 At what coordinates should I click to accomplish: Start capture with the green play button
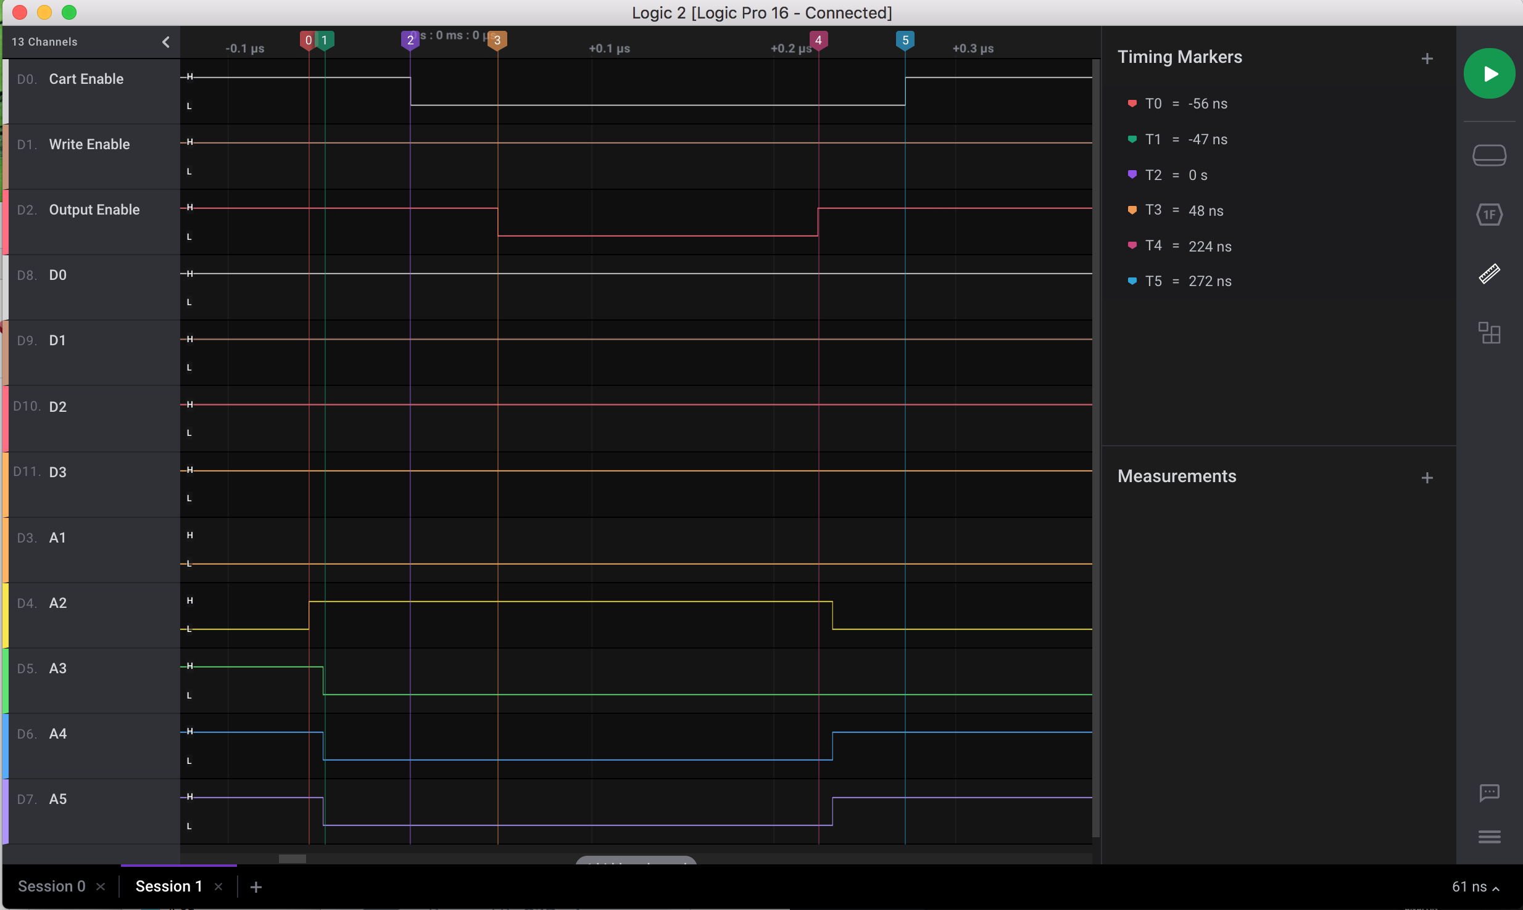click(x=1489, y=74)
